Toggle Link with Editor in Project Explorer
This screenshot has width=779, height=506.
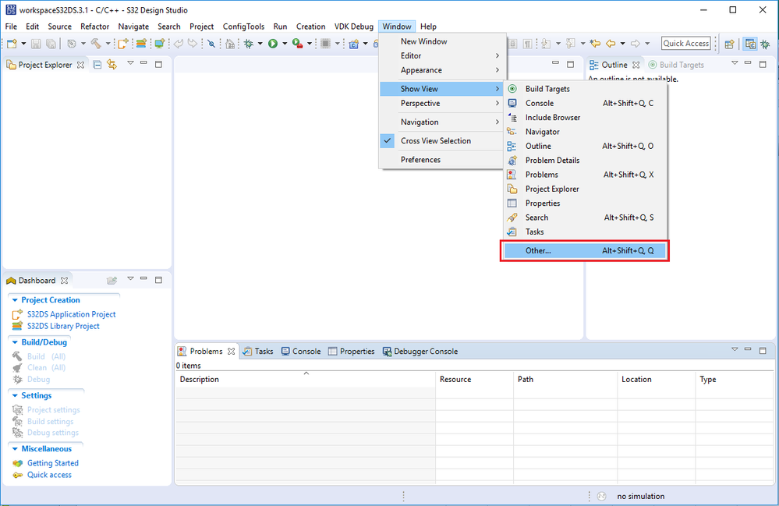tap(112, 65)
